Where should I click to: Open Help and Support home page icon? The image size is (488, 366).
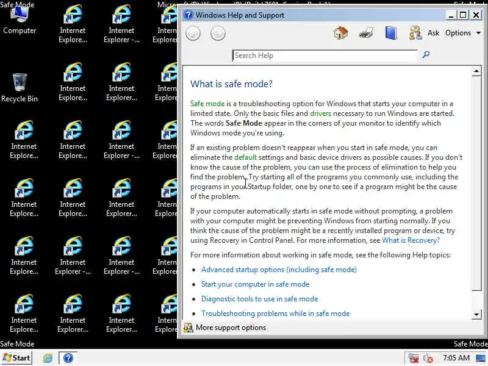[341, 33]
